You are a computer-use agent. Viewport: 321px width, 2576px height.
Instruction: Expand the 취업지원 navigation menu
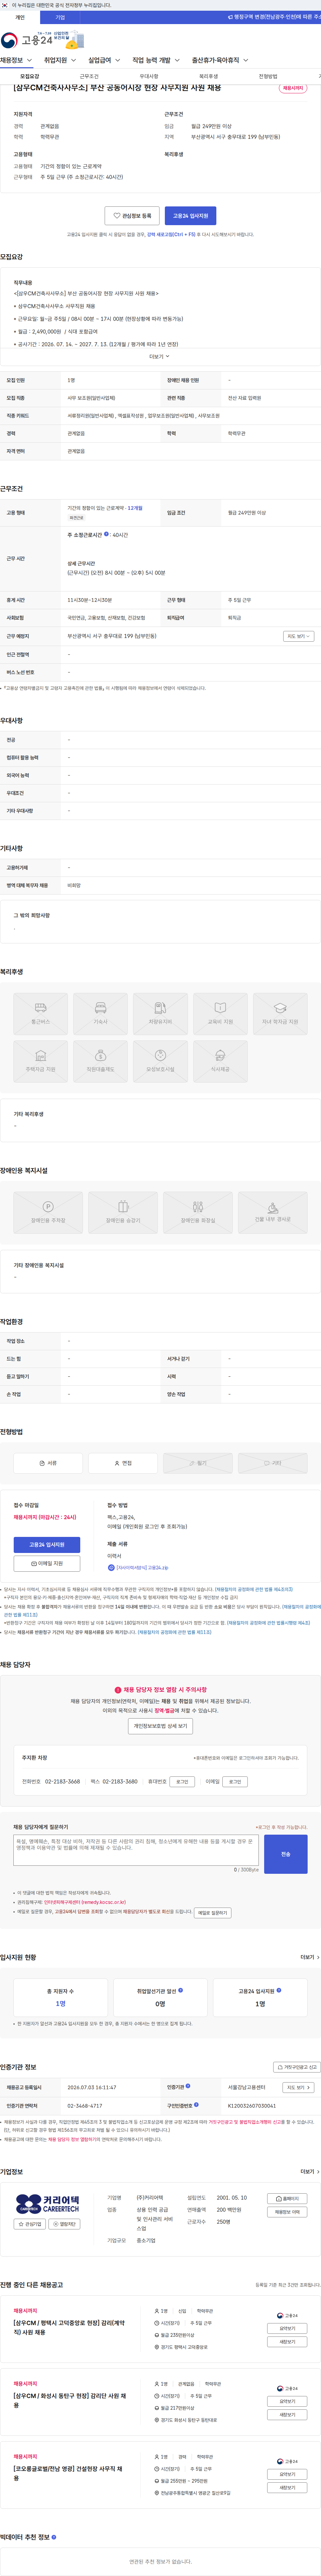(60, 60)
